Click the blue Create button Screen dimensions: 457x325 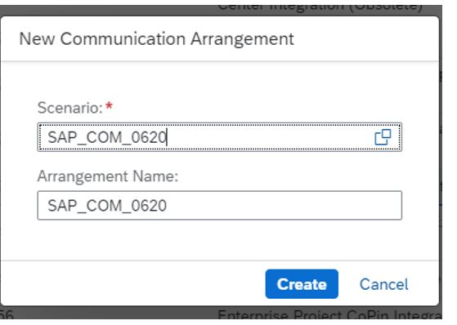(x=302, y=284)
